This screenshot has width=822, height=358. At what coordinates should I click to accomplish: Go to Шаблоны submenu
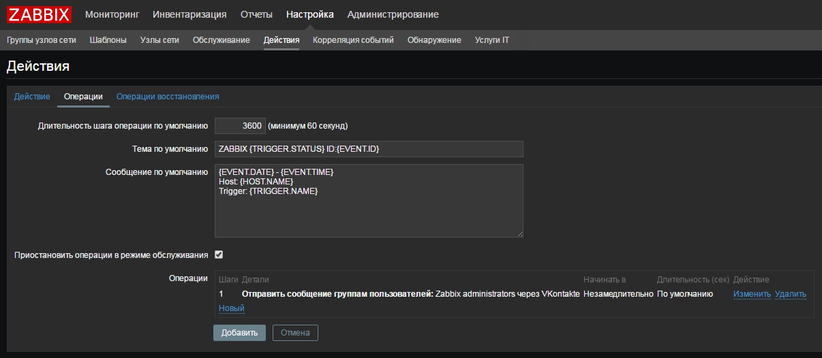tap(108, 40)
